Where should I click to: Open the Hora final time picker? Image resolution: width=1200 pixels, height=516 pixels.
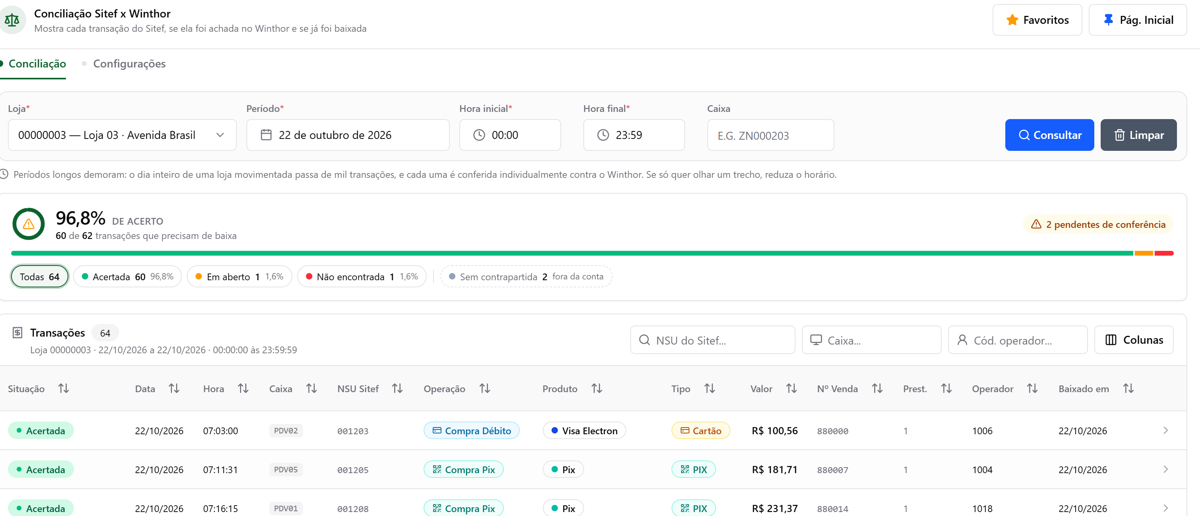pos(633,135)
